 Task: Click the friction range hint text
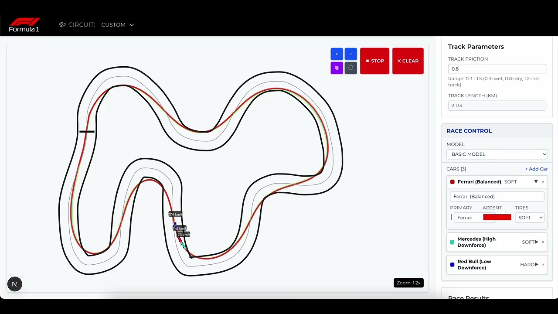494,82
